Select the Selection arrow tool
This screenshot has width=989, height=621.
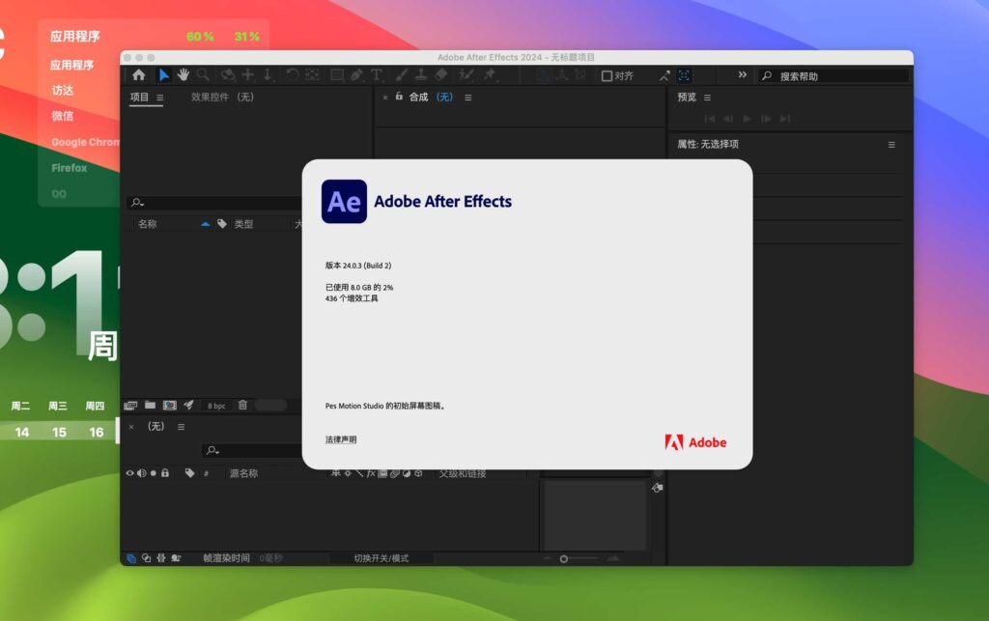163,75
